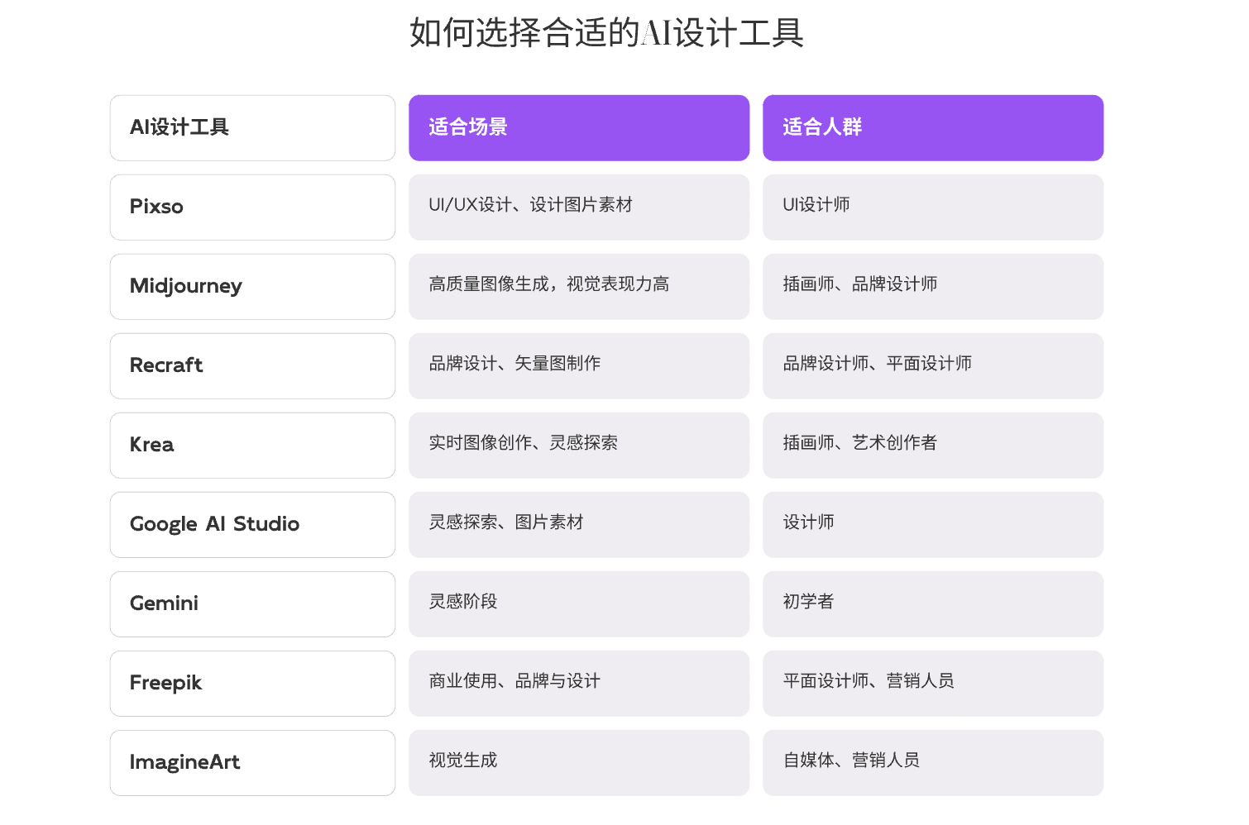The height and width of the screenshot is (825, 1249).
Task: Click the 视觉生成 cell for ImagineArt
Action: 578,762
